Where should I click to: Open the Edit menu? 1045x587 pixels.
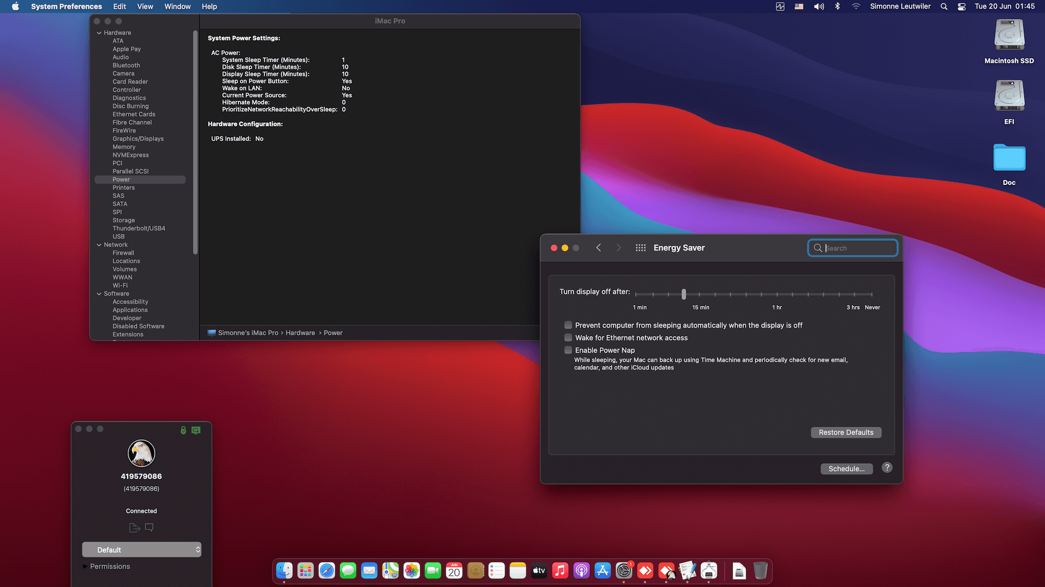tap(120, 7)
